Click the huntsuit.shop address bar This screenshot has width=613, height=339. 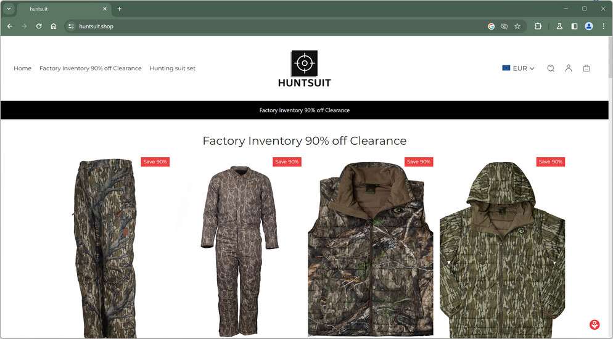click(274, 26)
